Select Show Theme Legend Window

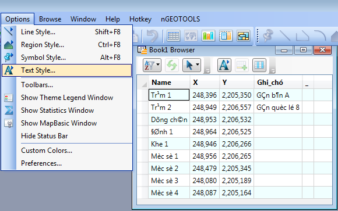click(x=67, y=98)
